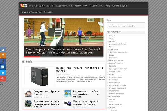167x111 pixels.
Task: Select Семья category in sidebar
Action: [x=112, y=102]
